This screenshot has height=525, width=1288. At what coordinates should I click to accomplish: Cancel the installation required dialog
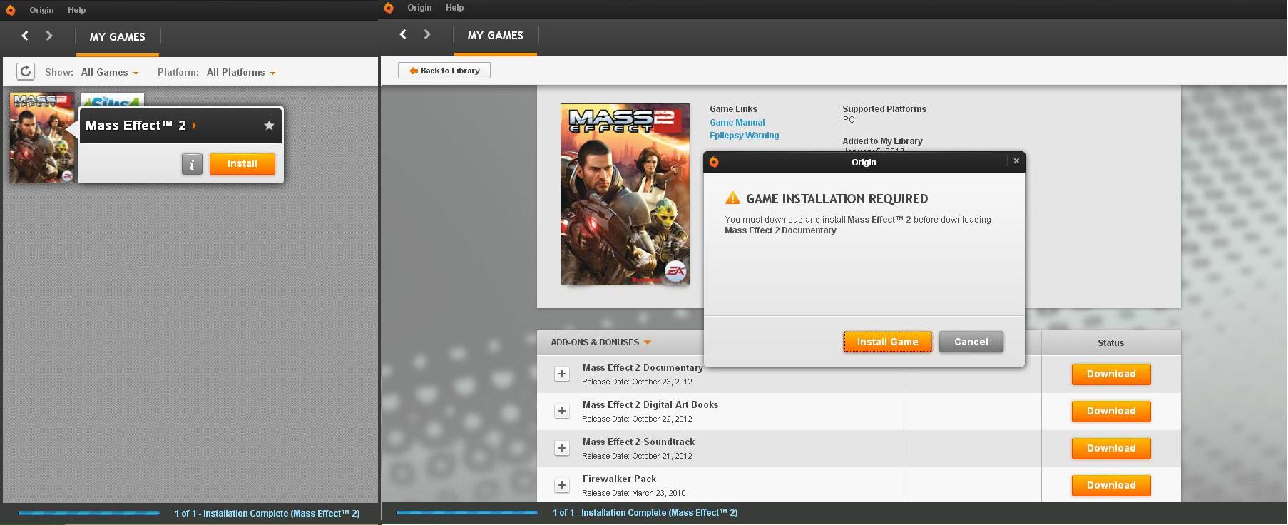click(971, 342)
